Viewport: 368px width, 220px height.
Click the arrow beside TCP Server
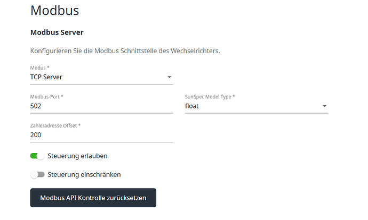coord(170,77)
